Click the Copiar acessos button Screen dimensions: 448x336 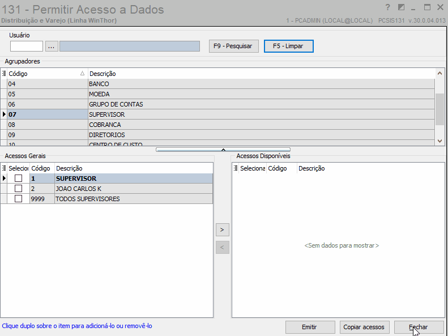(364, 327)
